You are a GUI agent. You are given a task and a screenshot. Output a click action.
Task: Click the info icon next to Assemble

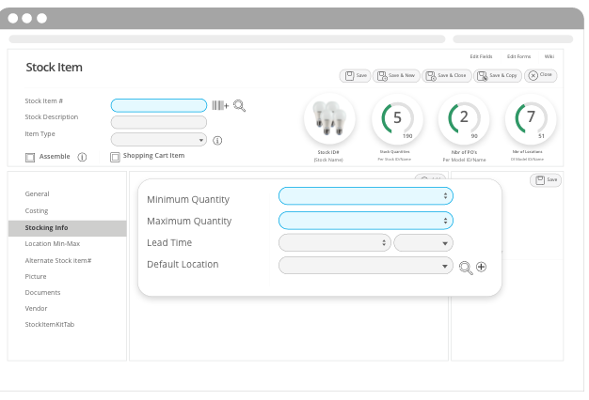point(82,157)
